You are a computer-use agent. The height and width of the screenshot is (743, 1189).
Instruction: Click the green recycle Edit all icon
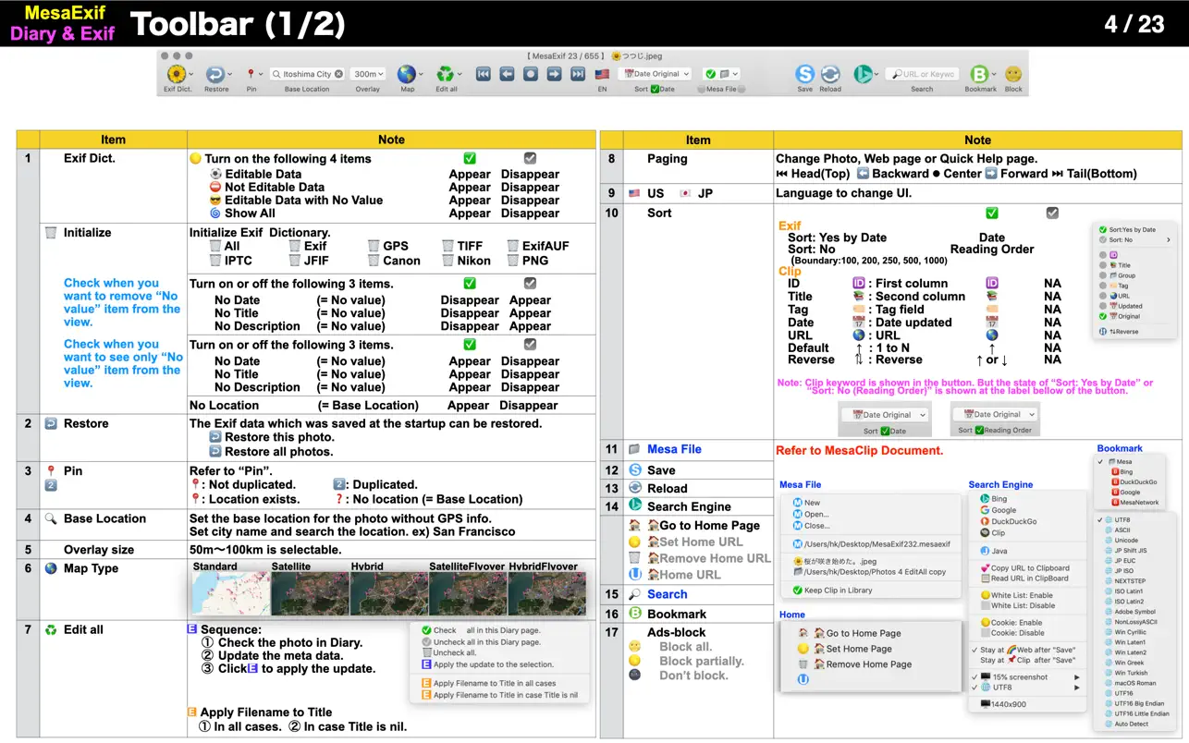point(446,74)
